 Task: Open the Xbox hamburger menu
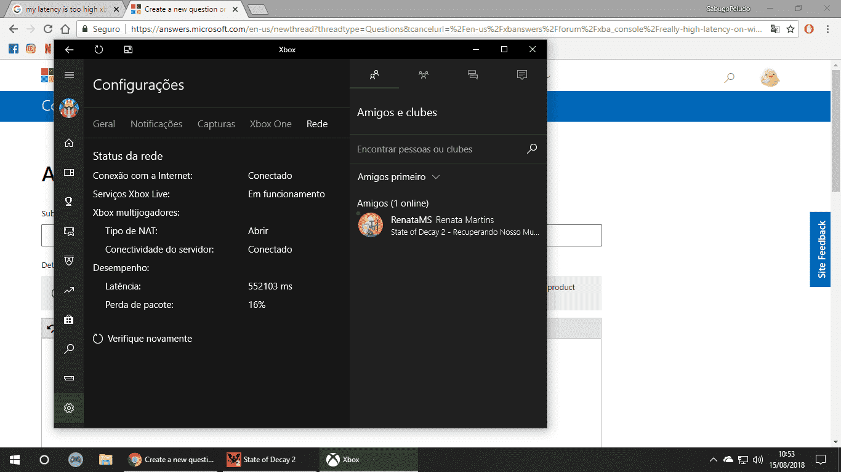69,75
